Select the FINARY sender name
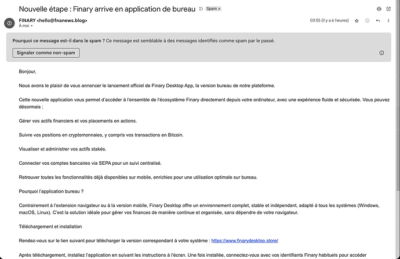This screenshot has width=400, height=259. (27, 20)
